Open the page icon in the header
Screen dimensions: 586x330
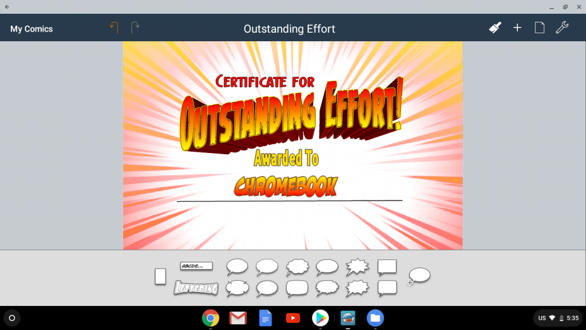[539, 27]
